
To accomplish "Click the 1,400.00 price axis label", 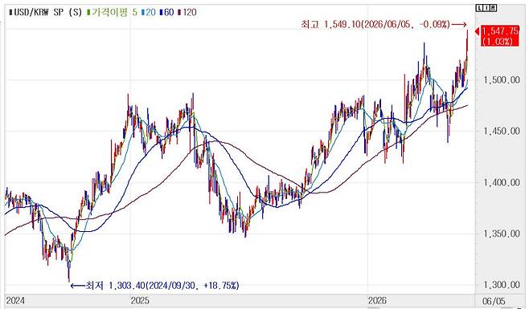I will (x=502, y=183).
